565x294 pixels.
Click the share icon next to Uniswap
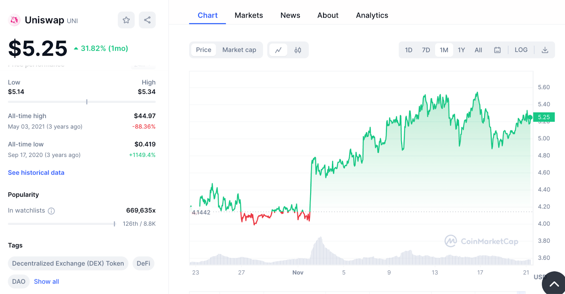coord(147,20)
